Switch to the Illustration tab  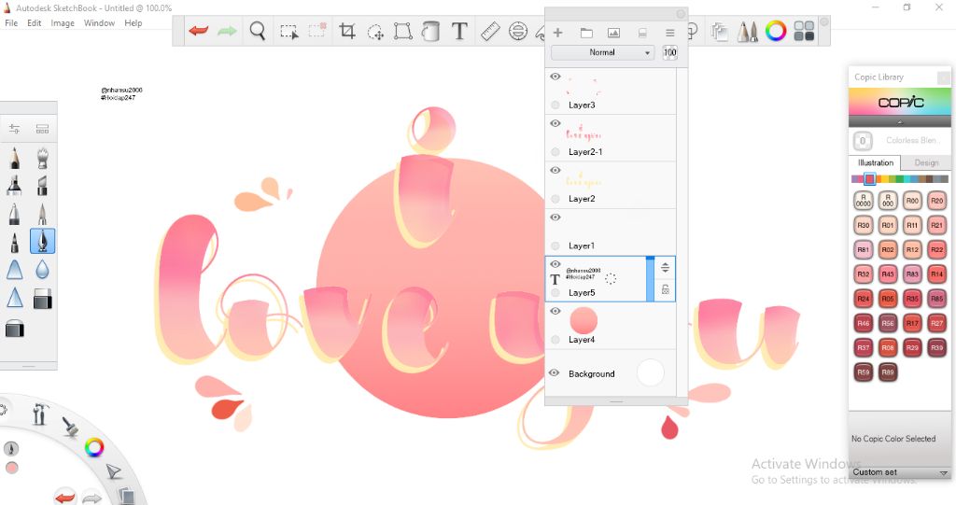click(x=876, y=162)
